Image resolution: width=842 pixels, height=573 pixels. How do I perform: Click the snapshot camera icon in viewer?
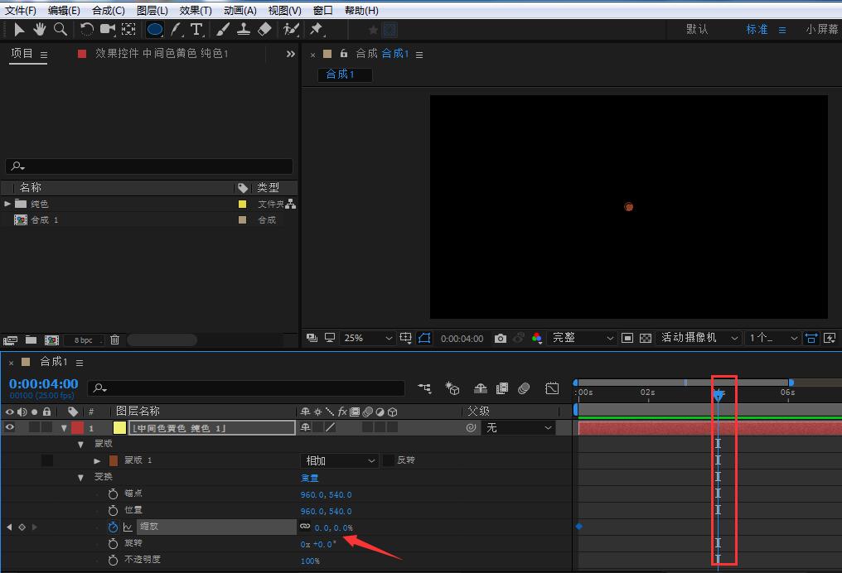(x=500, y=339)
